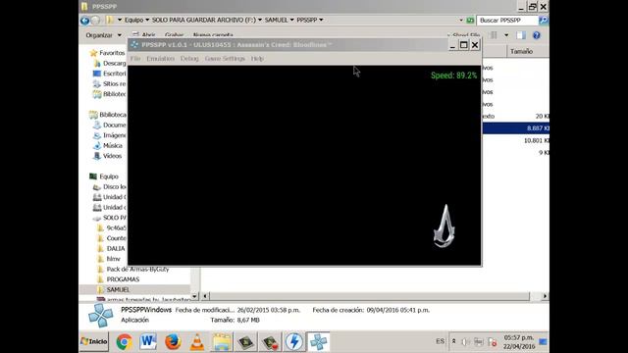This screenshot has width=628, height=353.
Task: Open the Emulation menu in PPSSPP
Action: coord(160,59)
